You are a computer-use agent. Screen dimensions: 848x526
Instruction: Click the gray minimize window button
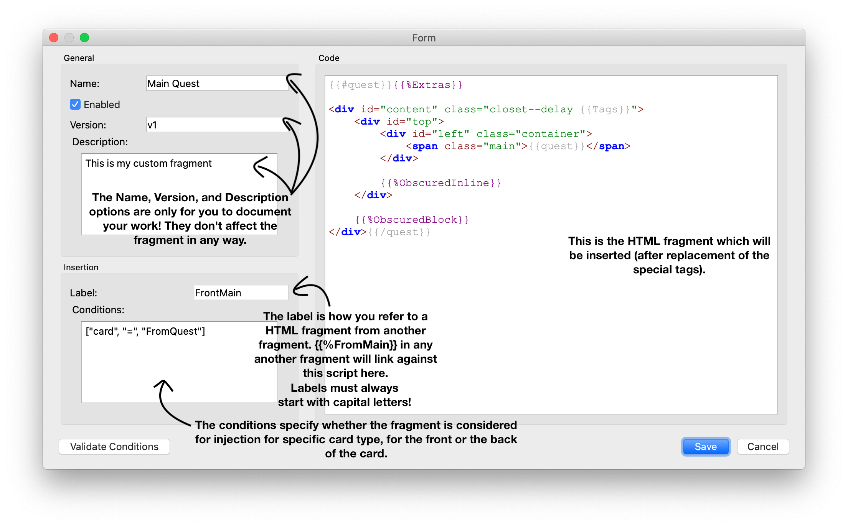point(69,38)
